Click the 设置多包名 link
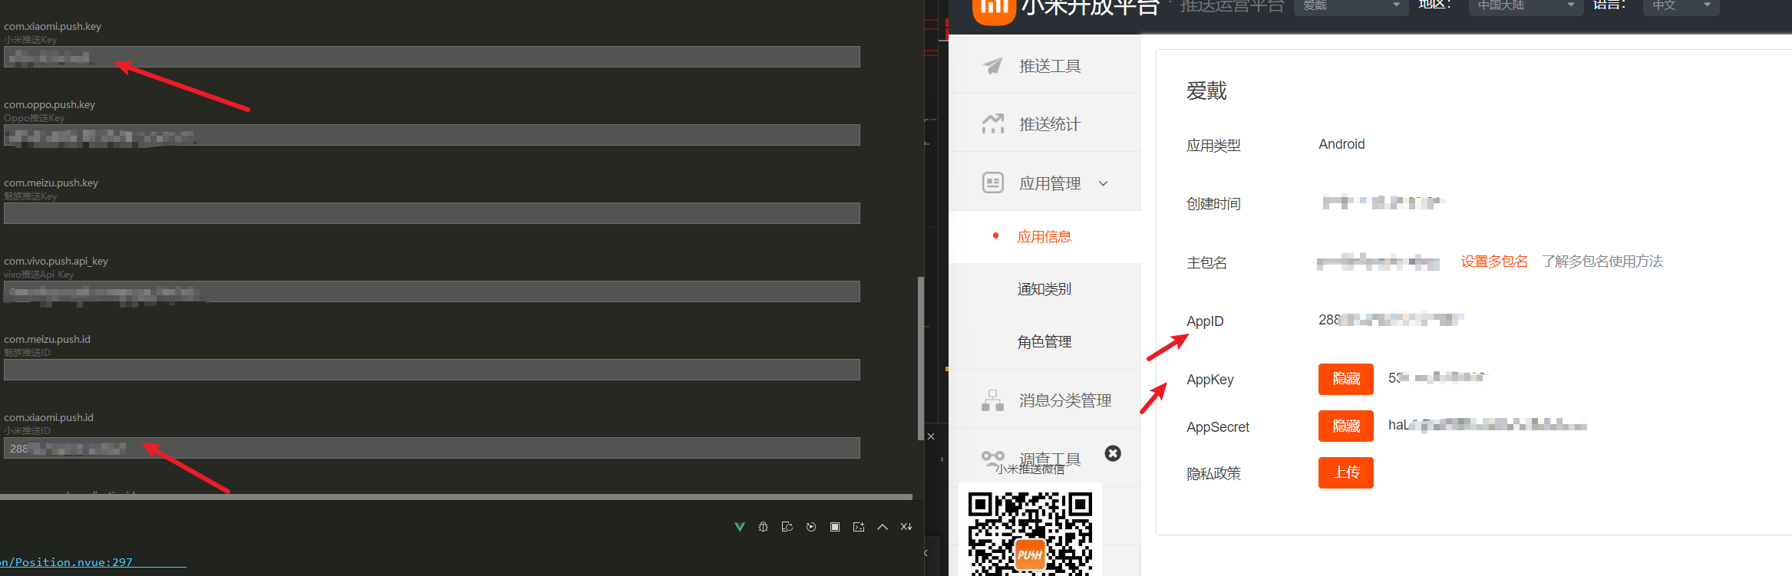 point(1494,262)
